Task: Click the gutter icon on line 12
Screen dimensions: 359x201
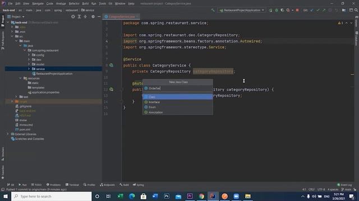Action: tap(111, 89)
